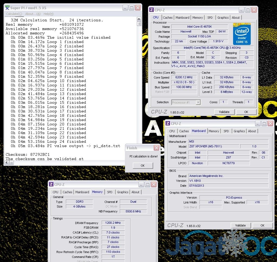Close the CPU-Z Memory window
Screen dimensions: 277x262
coord(154,185)
